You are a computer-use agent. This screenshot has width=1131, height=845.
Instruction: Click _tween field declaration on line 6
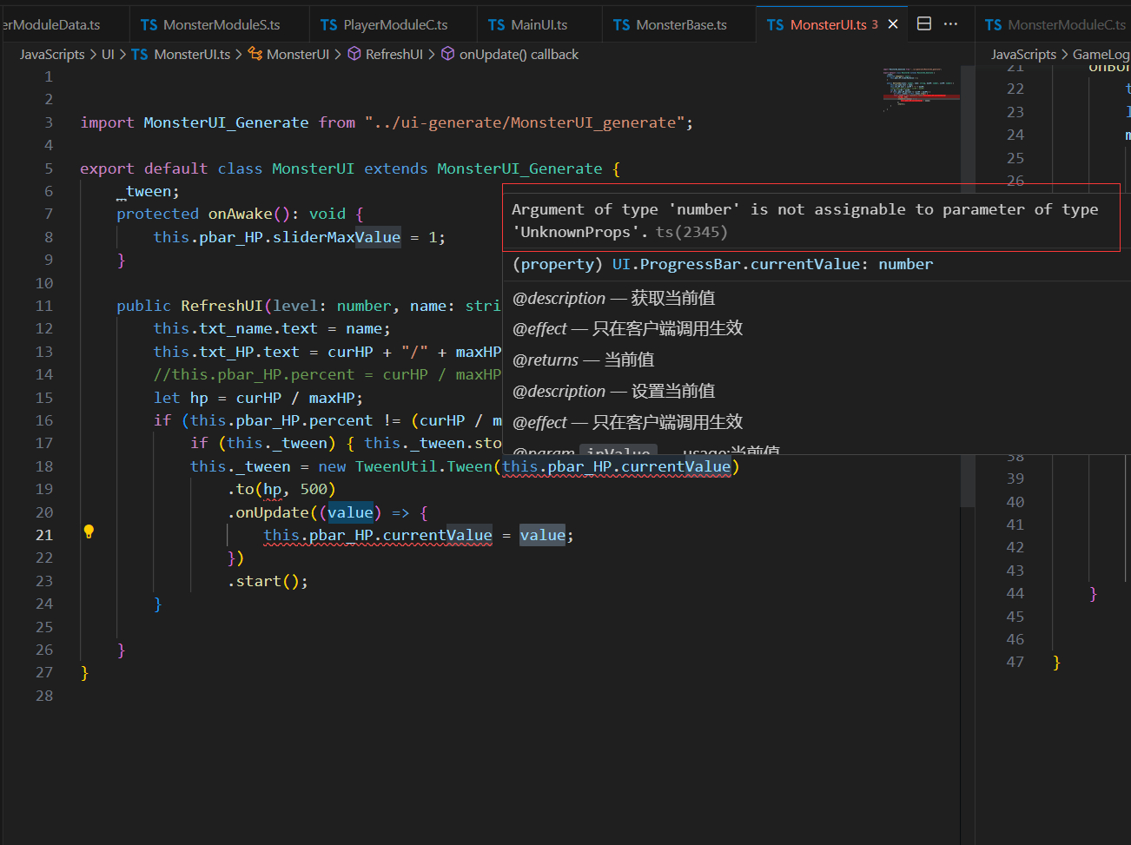148,191
